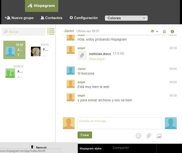Toggle the eye visibility icon in chat header
The height and width of the screenshot is (153, 182).
[x=152, y=31]
